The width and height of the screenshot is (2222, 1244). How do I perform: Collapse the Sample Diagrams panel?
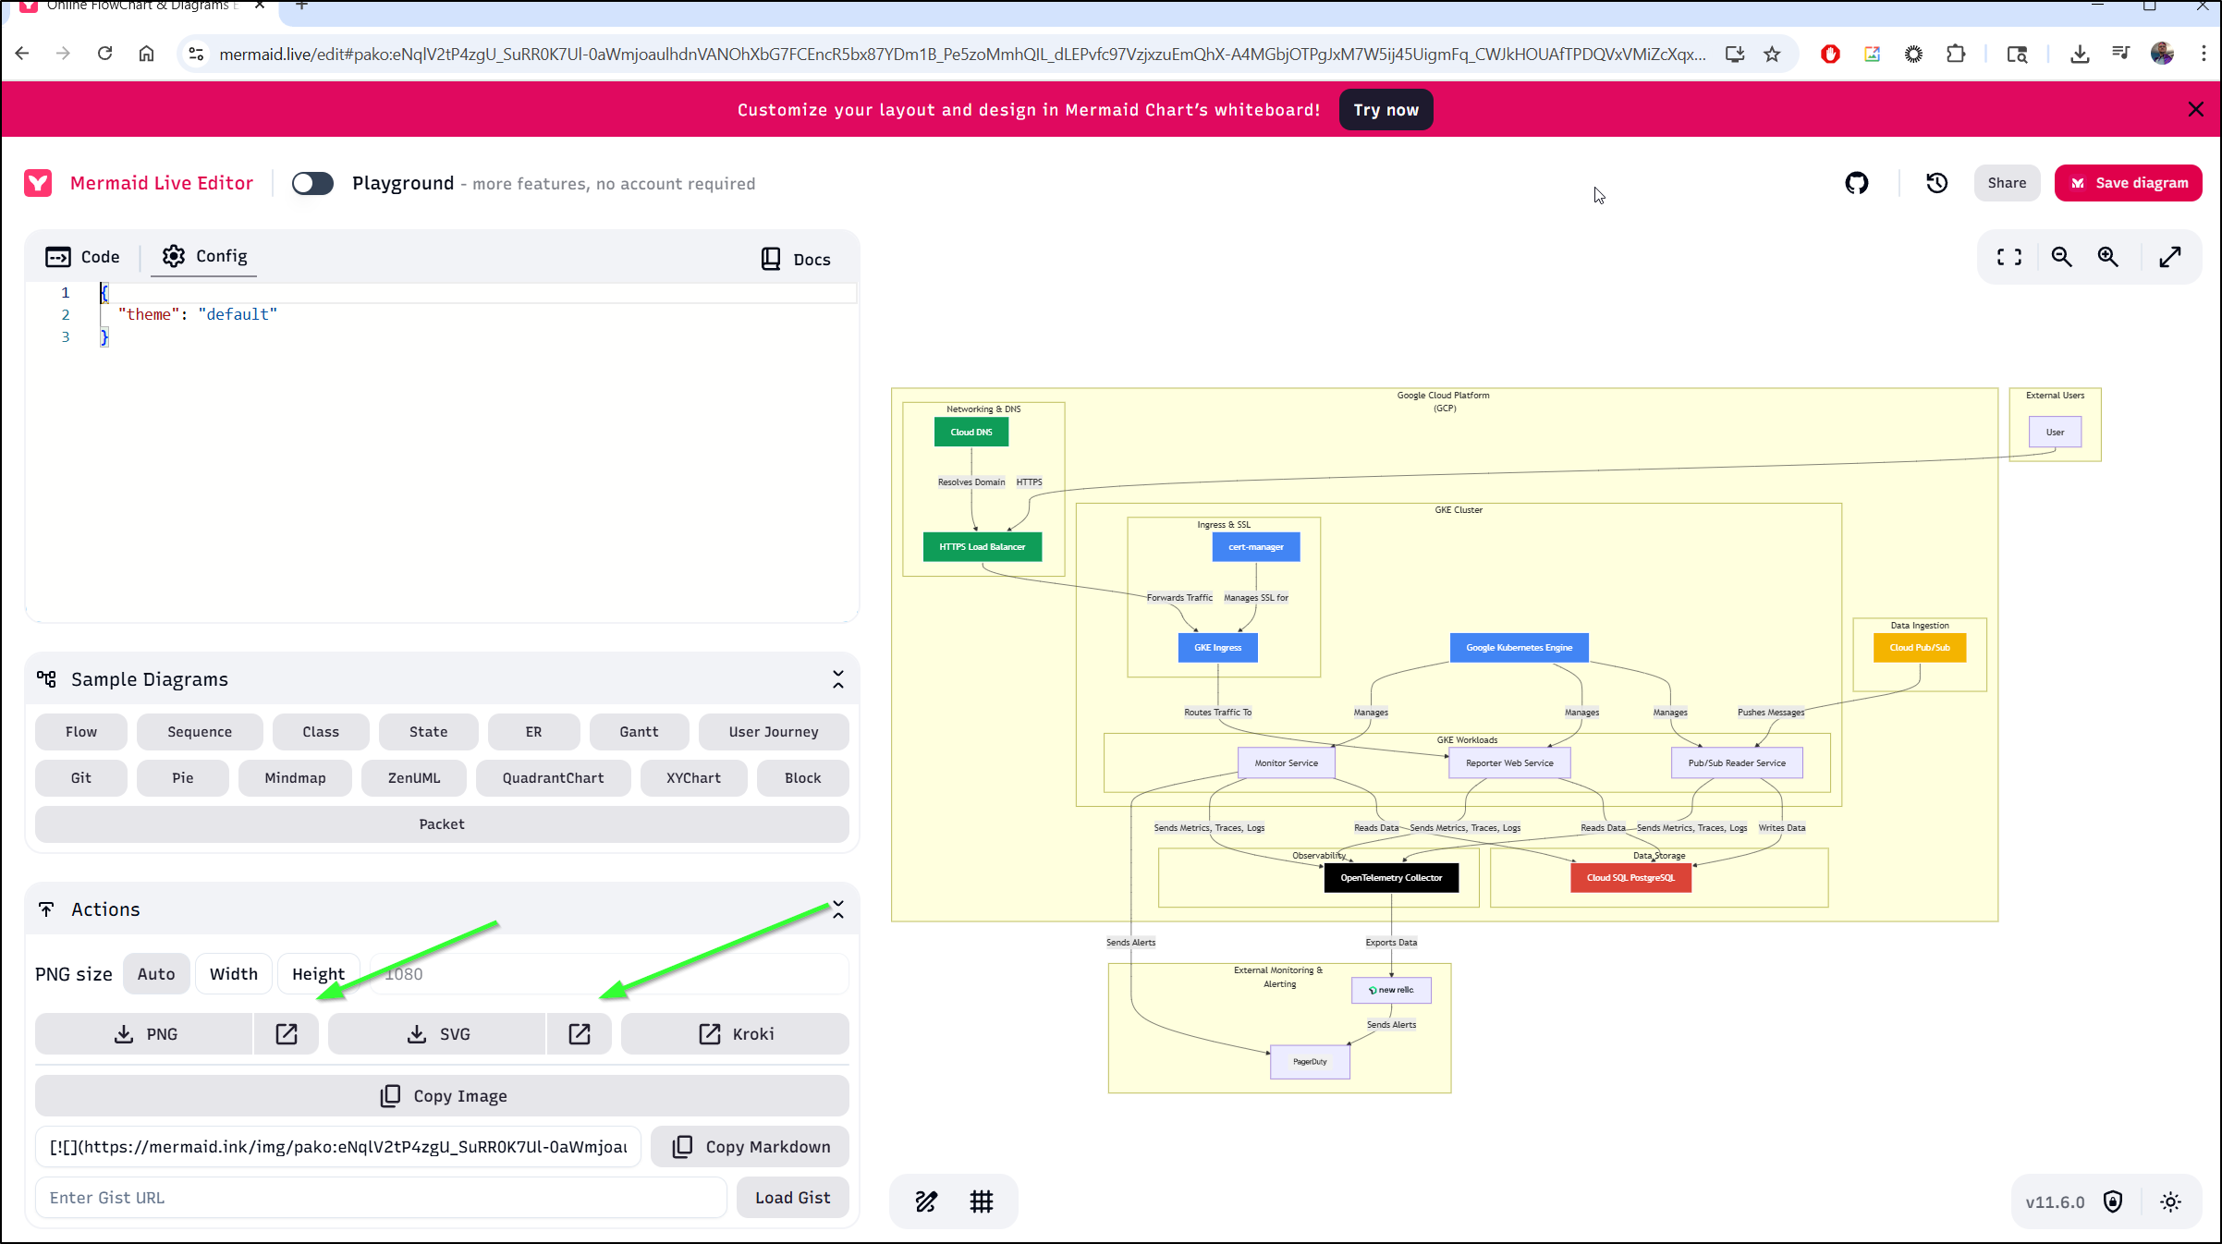[x=837, y=679]
